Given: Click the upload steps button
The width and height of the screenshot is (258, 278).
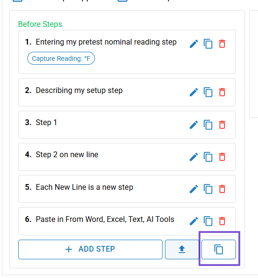Looking at the screenshot, I should (182, 249).
